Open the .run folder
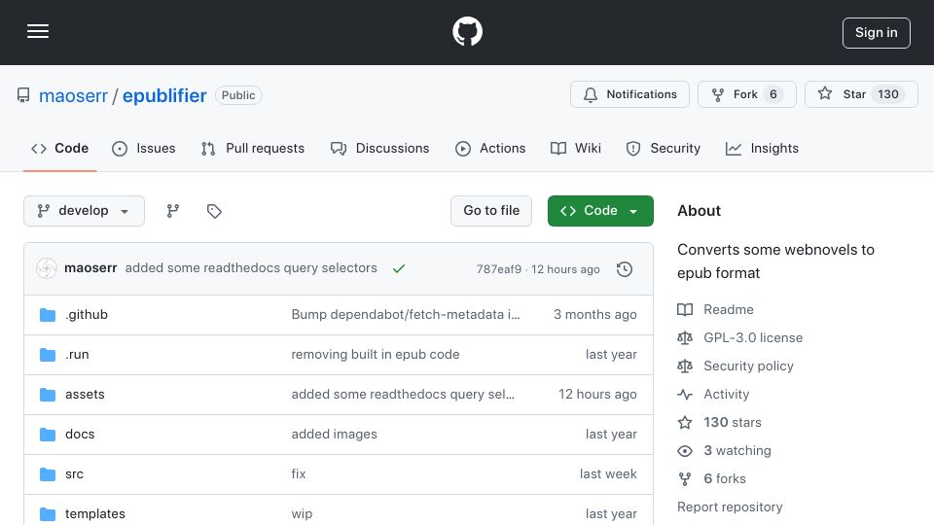934x525 pixels. click(x=77, y=354)
